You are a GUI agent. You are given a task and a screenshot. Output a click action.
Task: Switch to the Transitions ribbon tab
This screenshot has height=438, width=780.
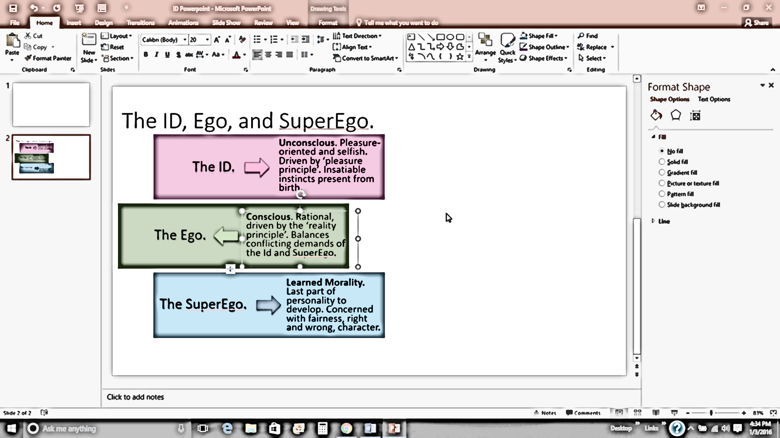140,22
